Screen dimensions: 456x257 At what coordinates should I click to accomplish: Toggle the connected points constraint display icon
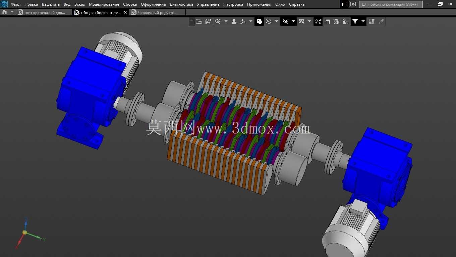(318, 22)
